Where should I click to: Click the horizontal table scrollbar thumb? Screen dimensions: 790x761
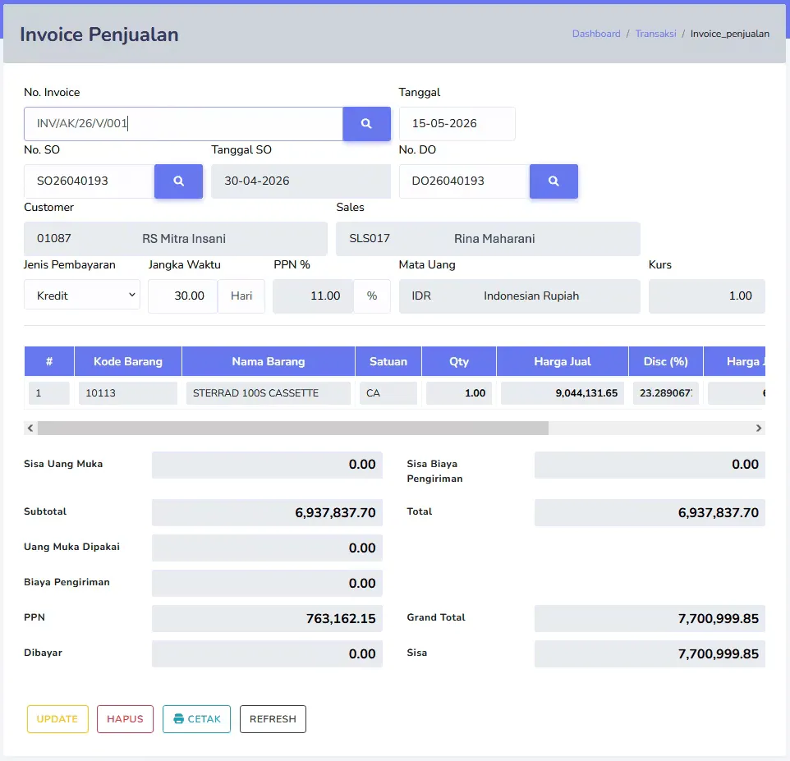tap(293, 428)
